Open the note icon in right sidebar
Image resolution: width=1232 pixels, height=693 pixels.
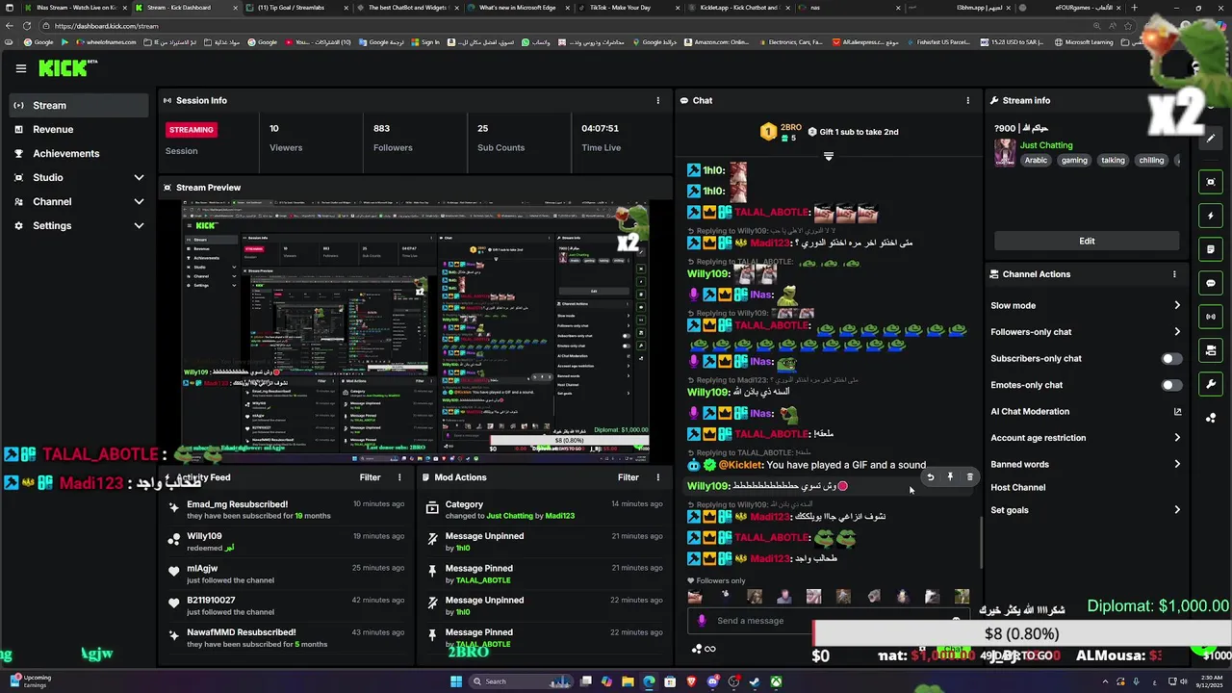(1211, 249)
